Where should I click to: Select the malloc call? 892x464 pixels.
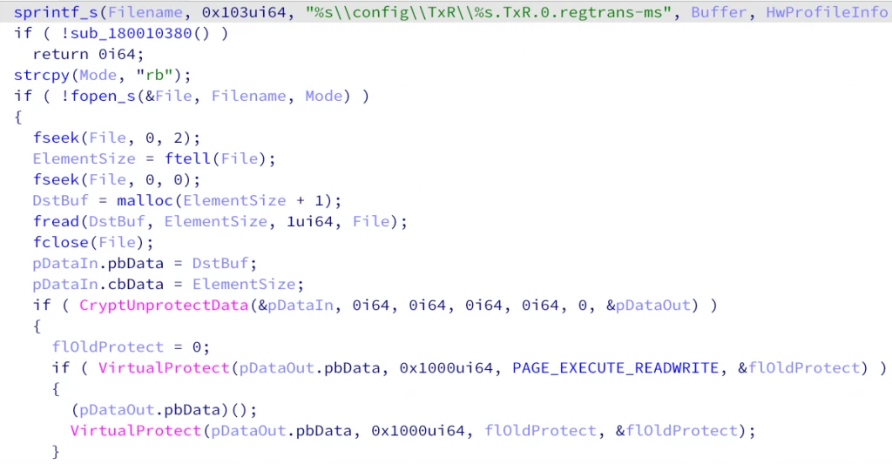click(145, 201)
